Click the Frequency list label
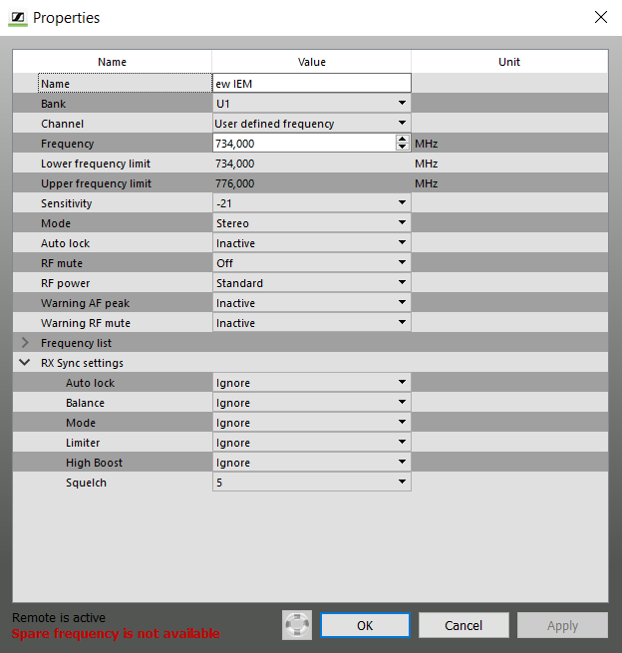622x653 pixels. (x=76, y=343)
